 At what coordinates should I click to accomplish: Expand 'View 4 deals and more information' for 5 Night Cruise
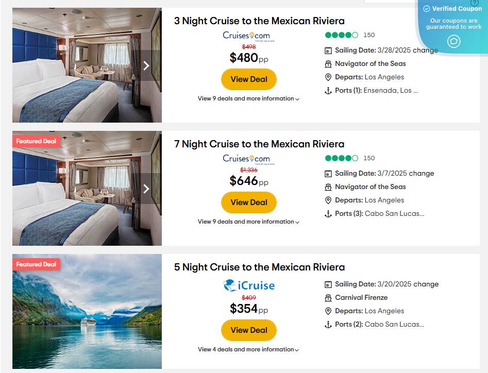(x=249, y=349)
